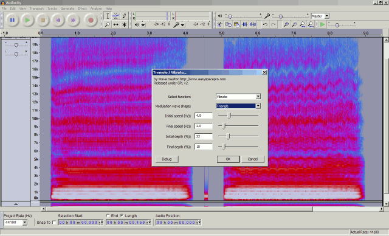Click the Zoom Out magnifier icon
The image size is (389, 236).
point(294,24)
